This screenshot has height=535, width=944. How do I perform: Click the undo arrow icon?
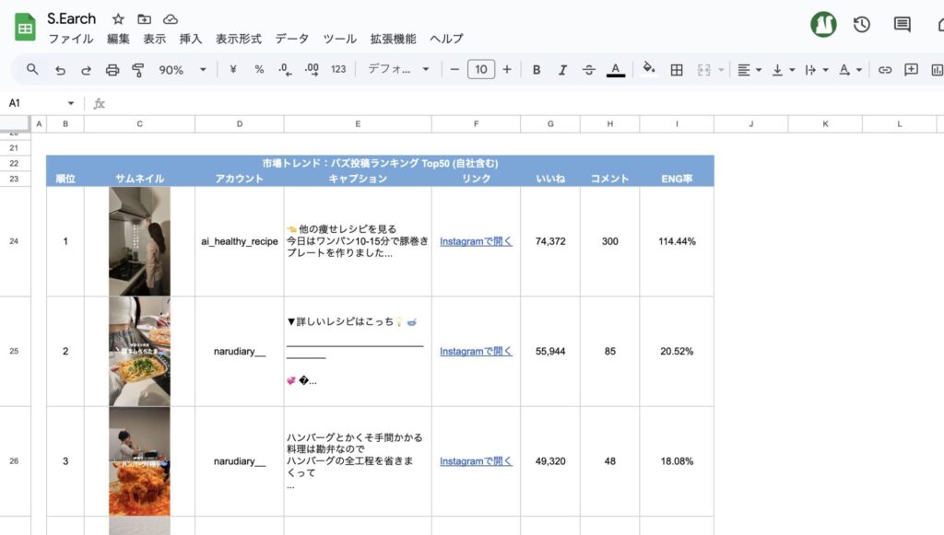click(x=60, y=70)
